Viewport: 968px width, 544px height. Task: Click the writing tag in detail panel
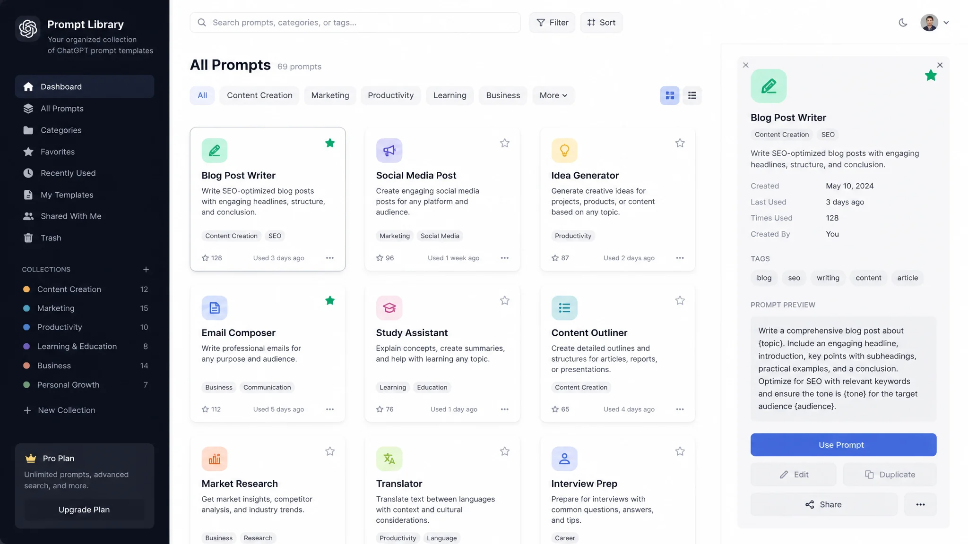click(x=828, y=278)
